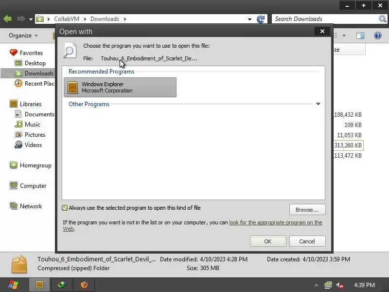The width and height of the screenshot is (389, 292).
Task: Select Homegroup in the navigation pane
Action: [35, 165]
